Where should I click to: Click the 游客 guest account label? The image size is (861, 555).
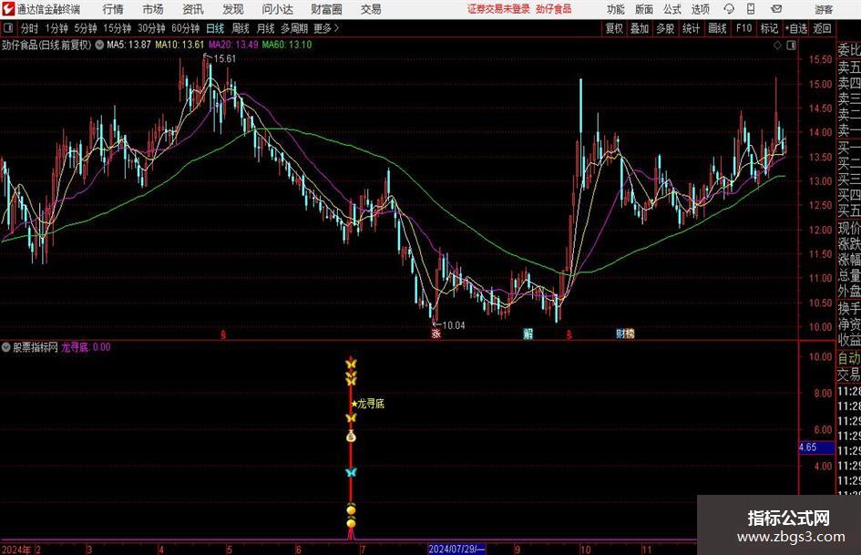[824, 9]
